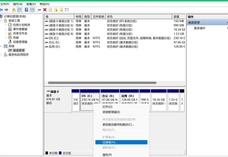Sort by the 布局 column header

[x=79, y=17]
